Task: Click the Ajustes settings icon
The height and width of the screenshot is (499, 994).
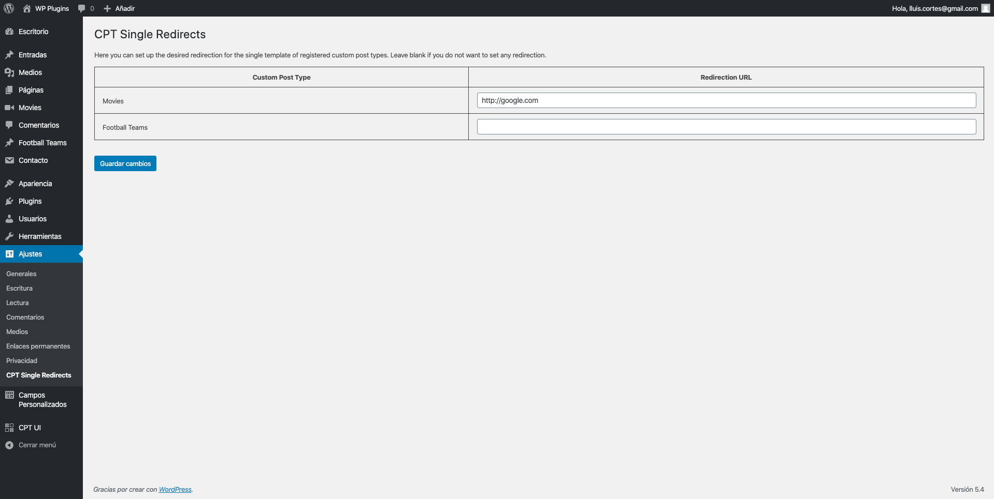Action: tap(9, 254)
